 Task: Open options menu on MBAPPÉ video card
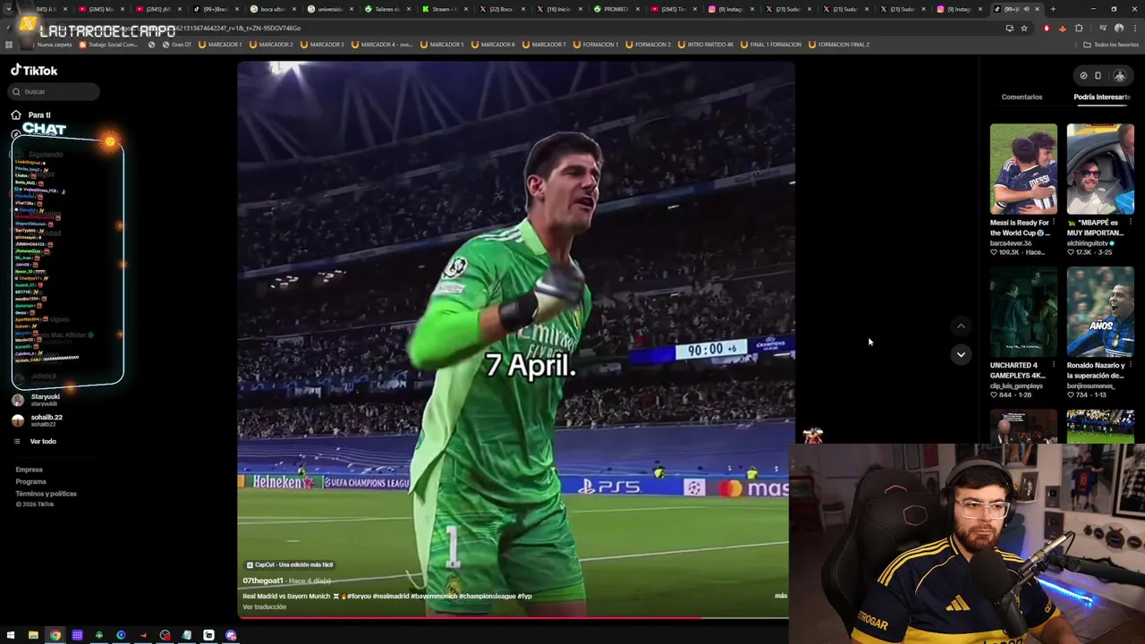[x=1130, y=223]
